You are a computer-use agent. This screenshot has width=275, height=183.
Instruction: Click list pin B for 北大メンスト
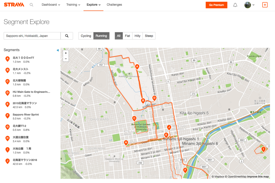pos(7,70)
